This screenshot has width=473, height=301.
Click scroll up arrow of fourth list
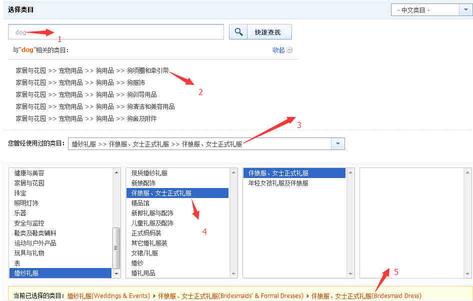[467, 172]
